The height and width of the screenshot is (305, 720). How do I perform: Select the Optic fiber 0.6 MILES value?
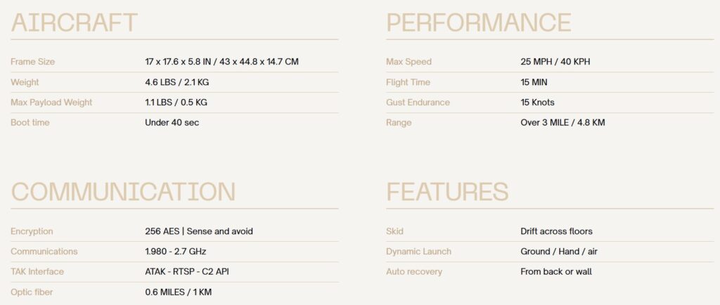[178, 292]
